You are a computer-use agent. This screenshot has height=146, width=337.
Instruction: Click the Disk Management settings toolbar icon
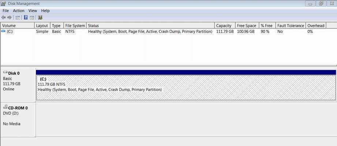point(40,18)
